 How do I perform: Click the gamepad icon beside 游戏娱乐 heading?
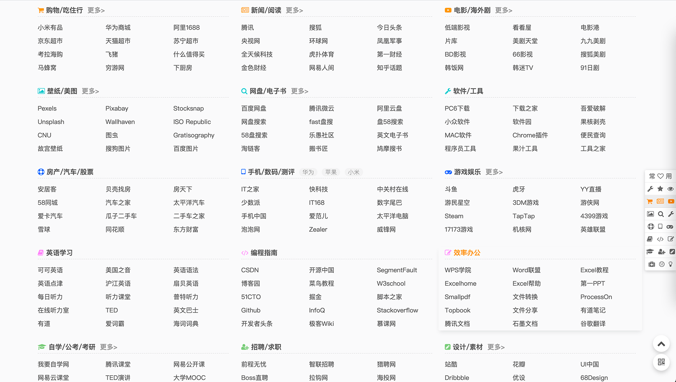click(448, 172)
